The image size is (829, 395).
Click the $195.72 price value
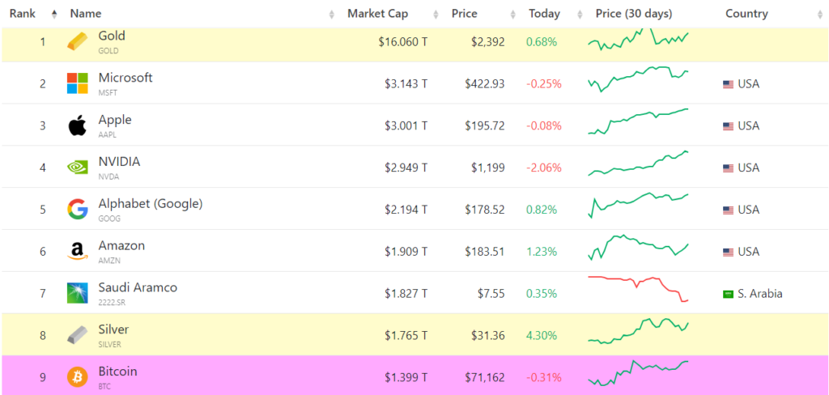(x=485, y=125)
